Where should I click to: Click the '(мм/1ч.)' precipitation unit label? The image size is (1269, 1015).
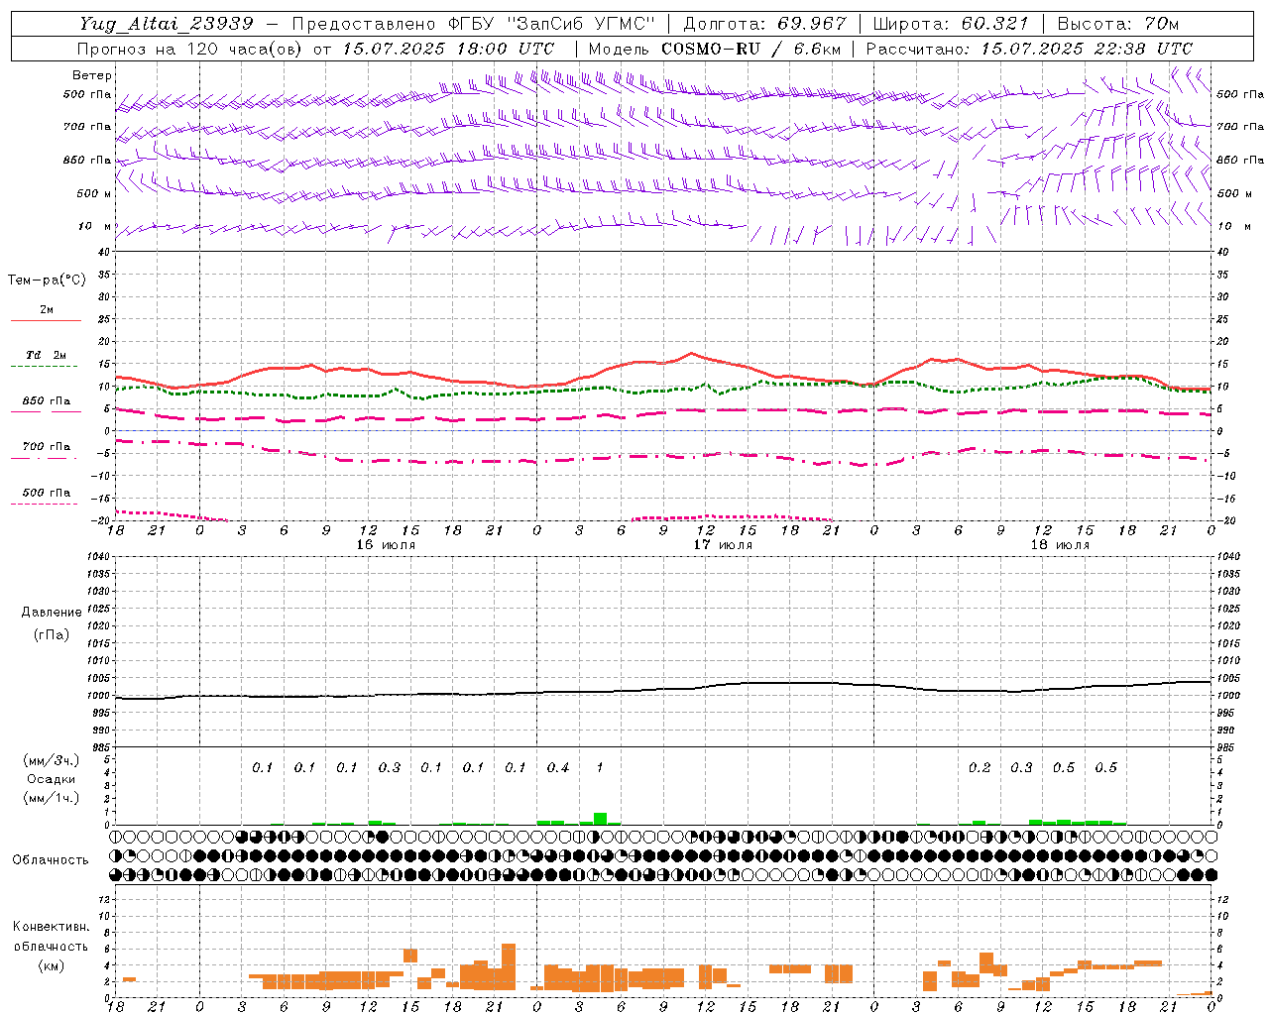(52, 798)
